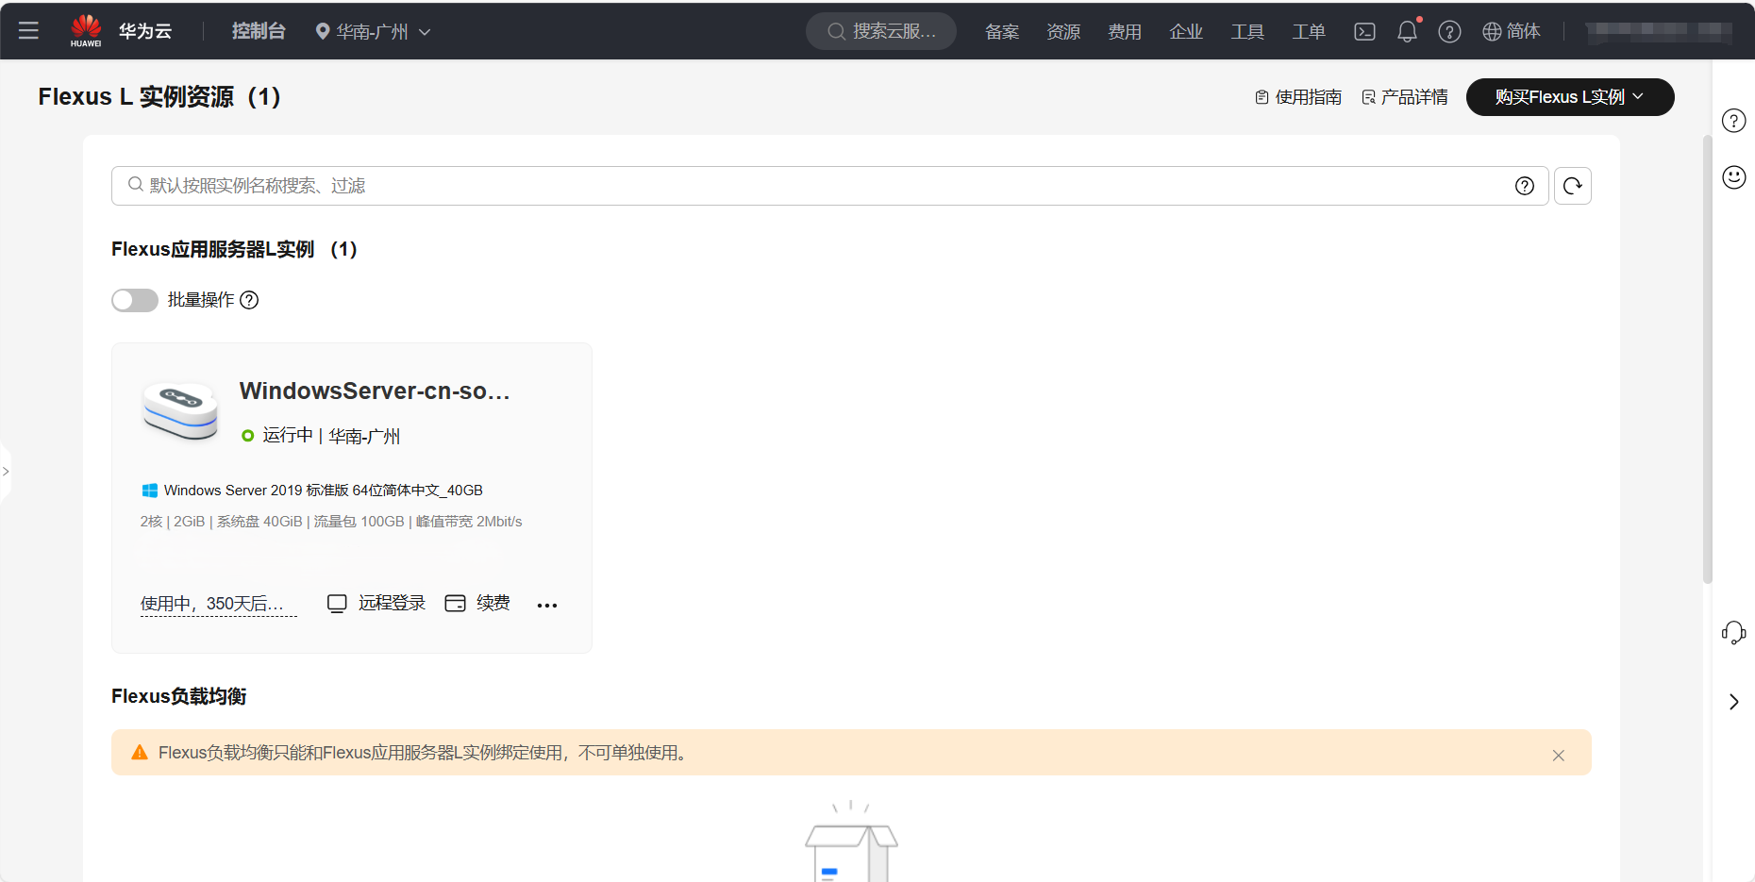
Task: Open CloudShell terminal icon
Action: tap(1364, 32)
